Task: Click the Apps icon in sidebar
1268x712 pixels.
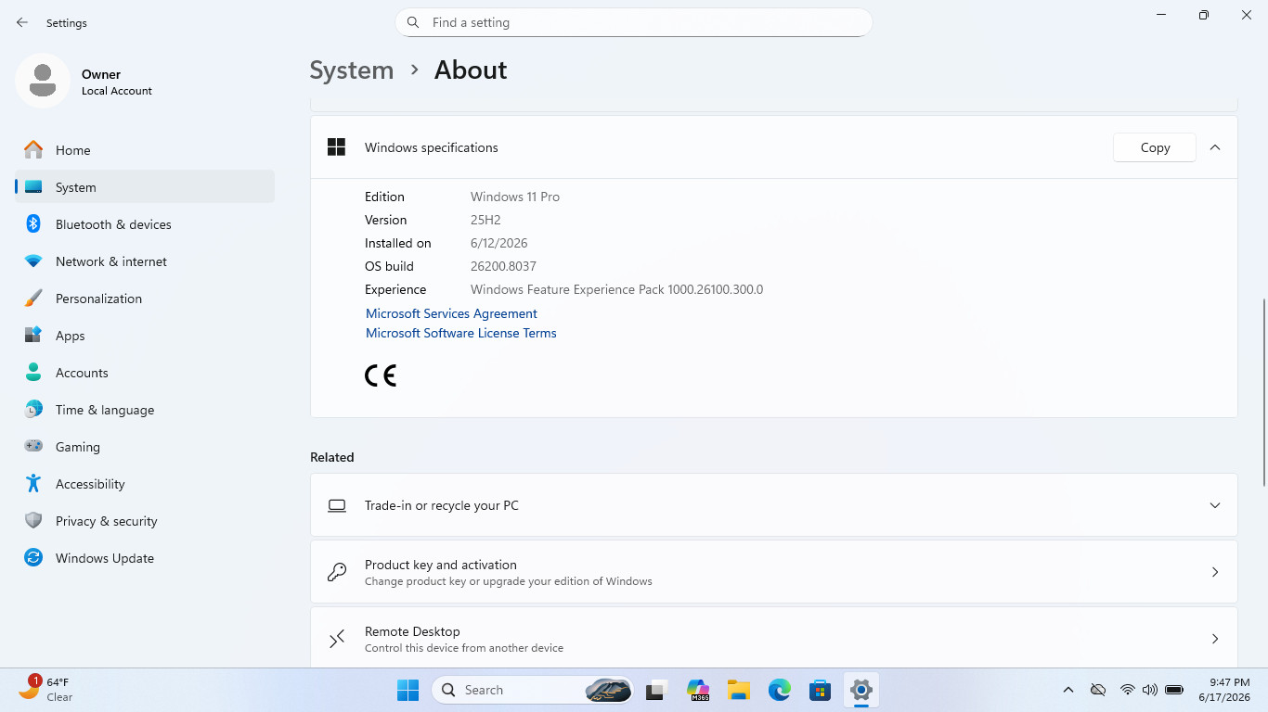Action: [x=33, y=336]
